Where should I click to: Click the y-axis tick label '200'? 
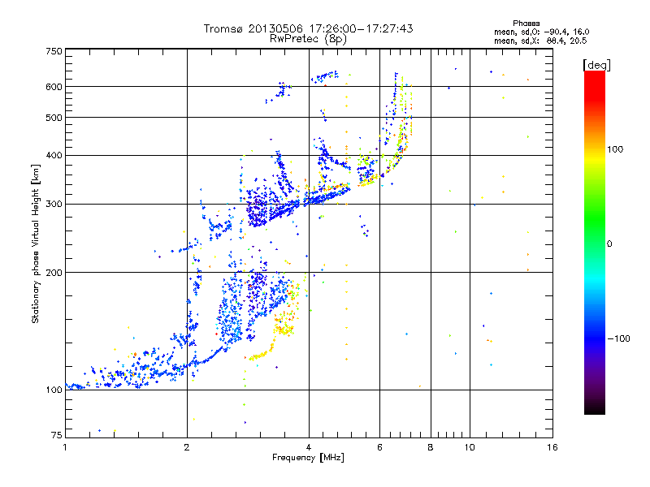click(54, 273)
